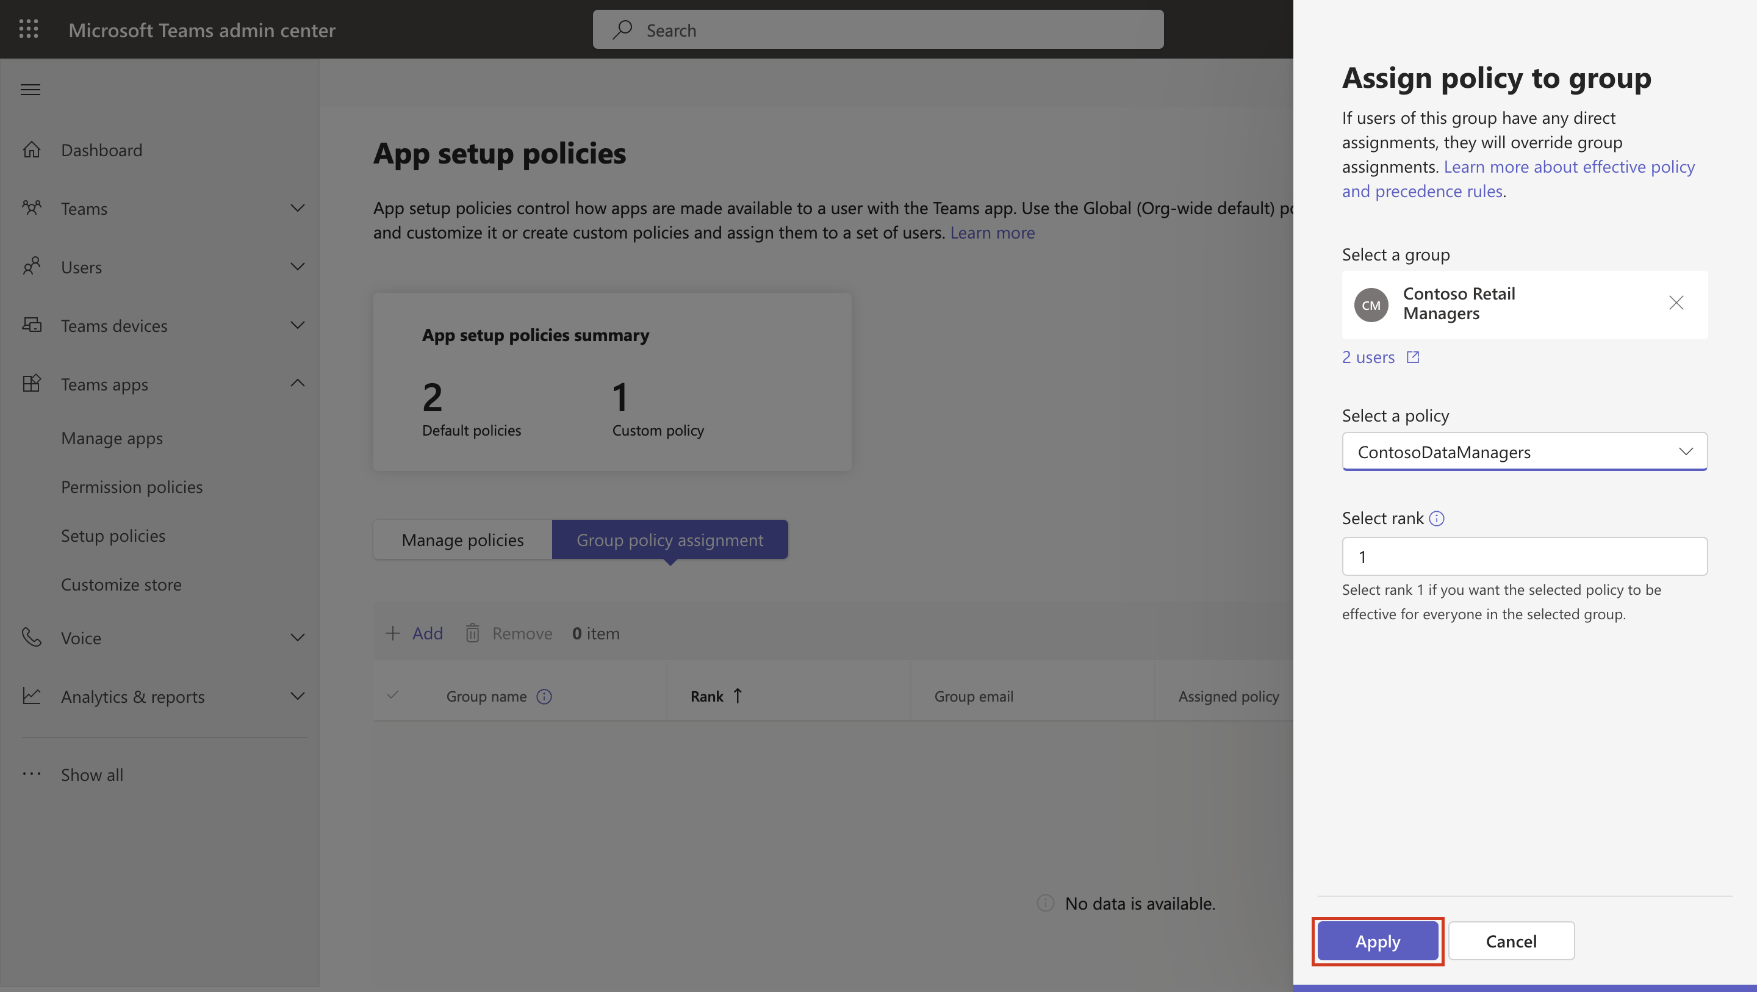Viewport: 1757px width, 992px height.
Task: Expand the Analytics & reports chevron
Action: coord(297,697)
